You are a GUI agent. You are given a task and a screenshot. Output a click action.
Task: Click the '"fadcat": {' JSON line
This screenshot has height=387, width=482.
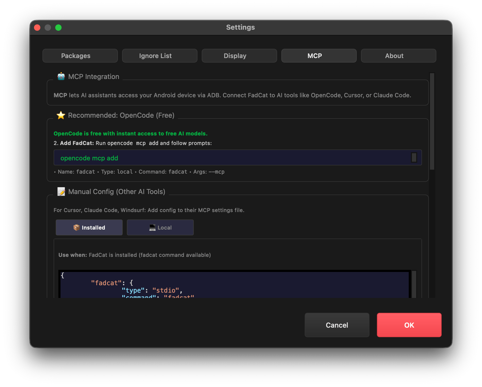[112, 283]
